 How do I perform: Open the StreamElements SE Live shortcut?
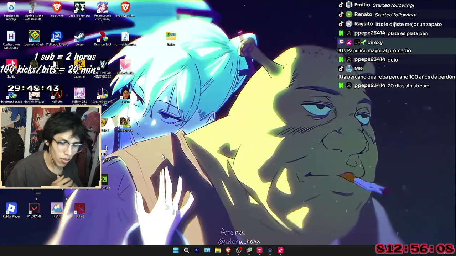click(103, 97)
